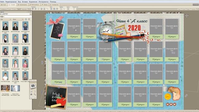This screenshot has height=112, width=199.
Task: Select the chalkboard with red apple clipart
Action: point(56,97)
